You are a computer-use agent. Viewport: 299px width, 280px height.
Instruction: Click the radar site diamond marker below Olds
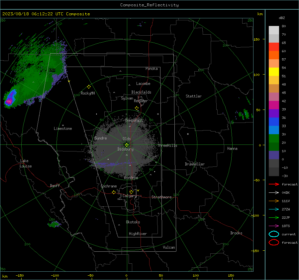pos(127,145)
